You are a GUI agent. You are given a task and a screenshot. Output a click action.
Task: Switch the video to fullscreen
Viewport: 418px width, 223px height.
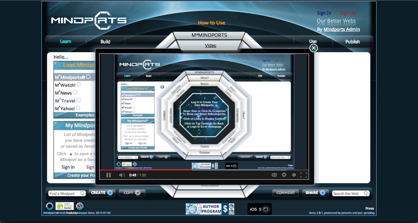[x=303, y=175]
